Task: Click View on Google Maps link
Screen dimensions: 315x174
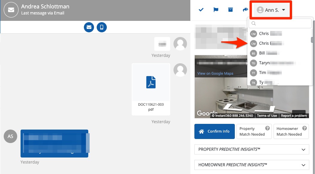Action: 215,73
